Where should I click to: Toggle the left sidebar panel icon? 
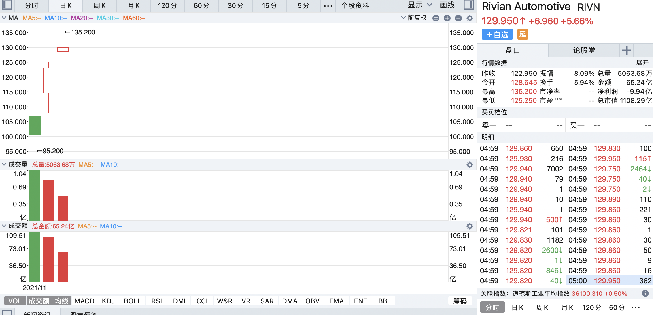(x=7, y=5)
